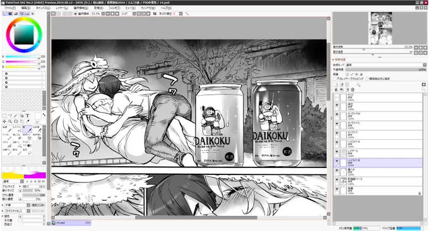
Task: Open brush shape 平筆 dropdown
Action: click(x=16, y=205)
